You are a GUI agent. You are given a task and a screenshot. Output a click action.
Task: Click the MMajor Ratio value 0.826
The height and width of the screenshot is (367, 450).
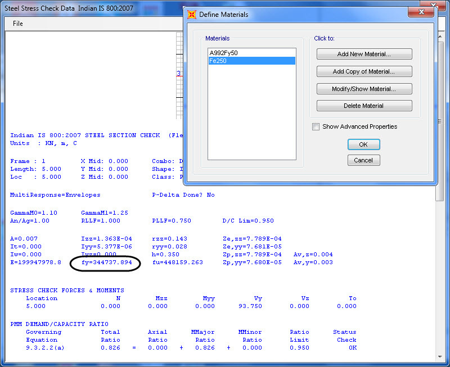point(205,348)
